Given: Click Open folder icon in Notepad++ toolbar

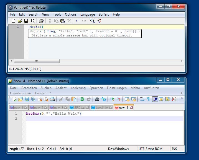Looking at the screenshot, I should [x=21, y=99].
